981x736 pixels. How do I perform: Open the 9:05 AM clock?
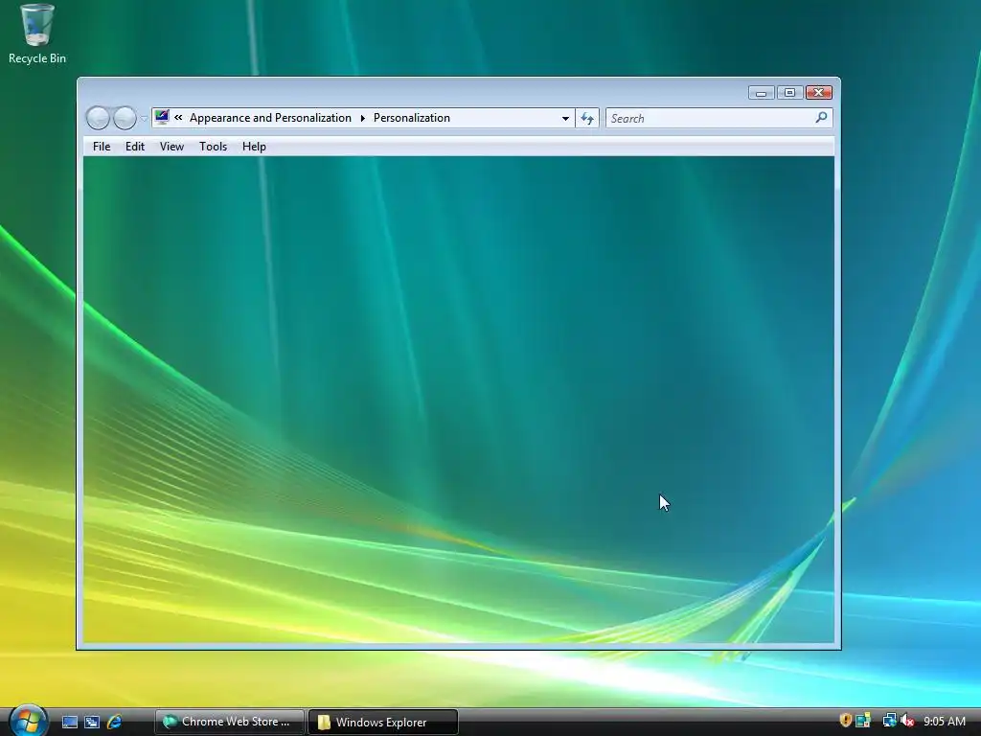945,722
